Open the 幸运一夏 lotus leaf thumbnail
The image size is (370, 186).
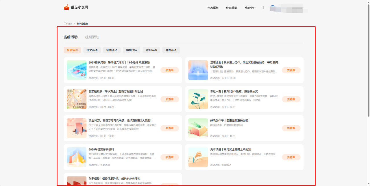click(198, 99)
